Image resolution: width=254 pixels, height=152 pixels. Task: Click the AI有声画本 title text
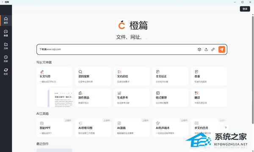pos(163,128)
